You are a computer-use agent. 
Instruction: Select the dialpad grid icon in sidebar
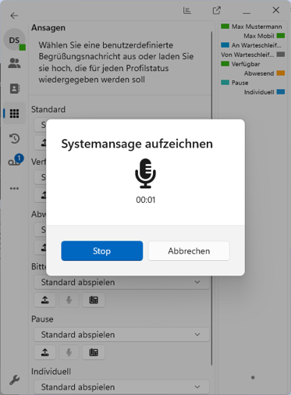(14, 113)
